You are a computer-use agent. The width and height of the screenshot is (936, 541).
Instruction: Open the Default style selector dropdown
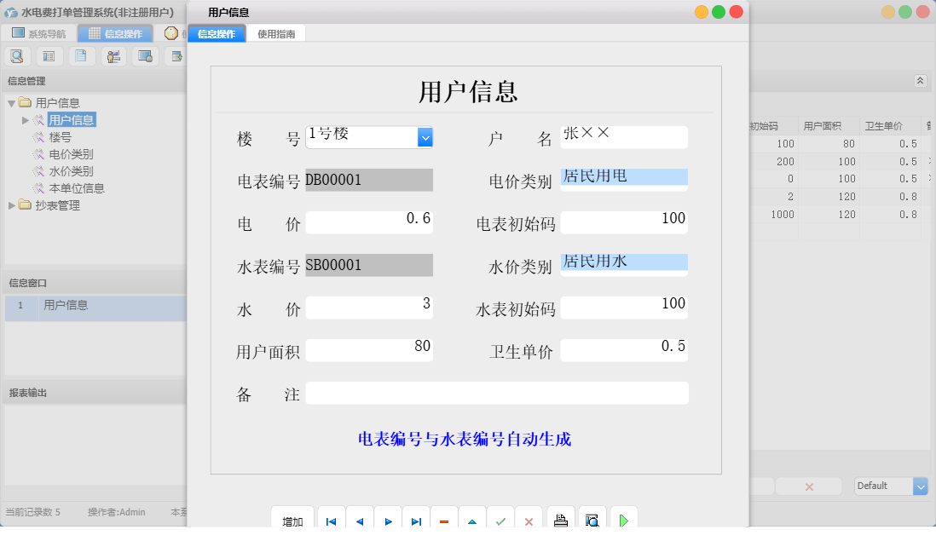pyautogui.click(x=920, y=486)
